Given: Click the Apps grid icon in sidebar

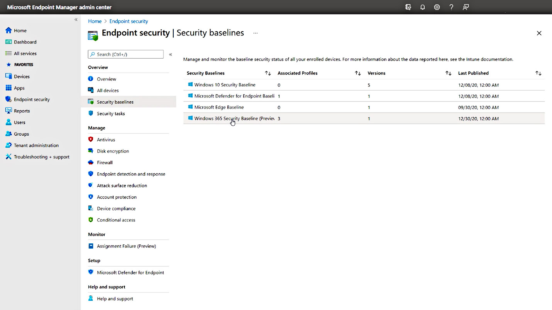Looking at the screenshot, I should coord(8,88).
